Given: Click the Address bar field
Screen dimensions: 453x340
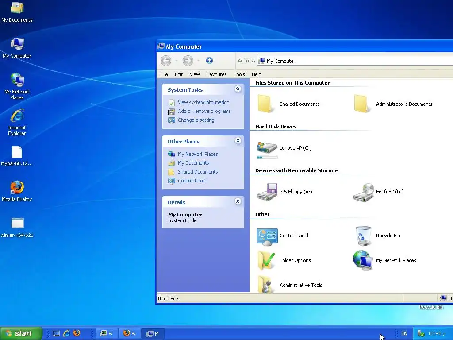Looking at the screenshot, I should coord(355,61).
